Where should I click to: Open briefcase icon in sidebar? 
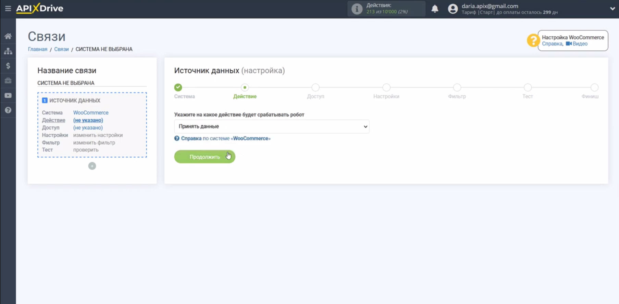[x=8, y=81]
